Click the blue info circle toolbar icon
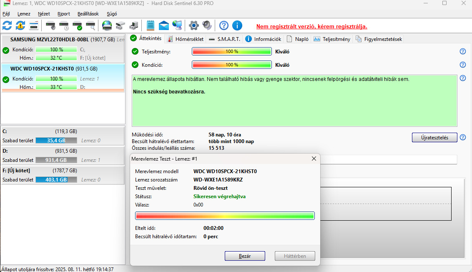This screenshot has height=272, width=472. pos(237,25)
